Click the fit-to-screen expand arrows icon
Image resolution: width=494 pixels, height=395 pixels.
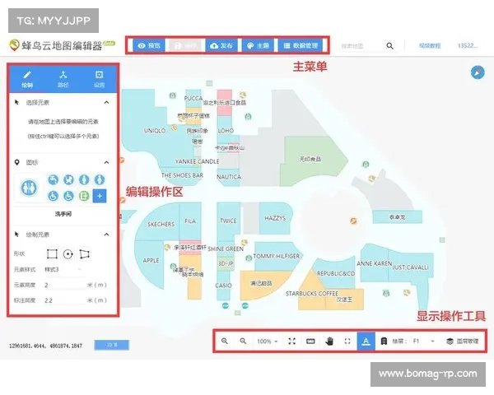(x=292, y=341)
